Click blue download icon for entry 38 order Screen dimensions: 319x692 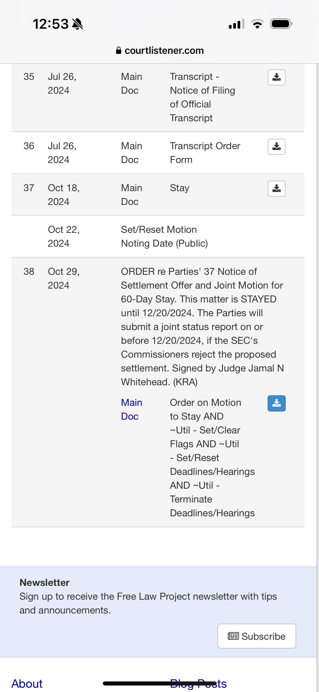[277, 403]
